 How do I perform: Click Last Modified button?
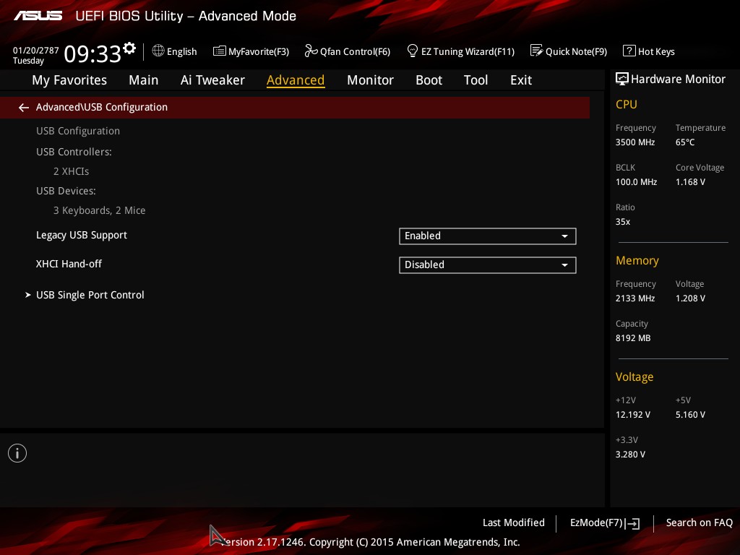[514, 523]
